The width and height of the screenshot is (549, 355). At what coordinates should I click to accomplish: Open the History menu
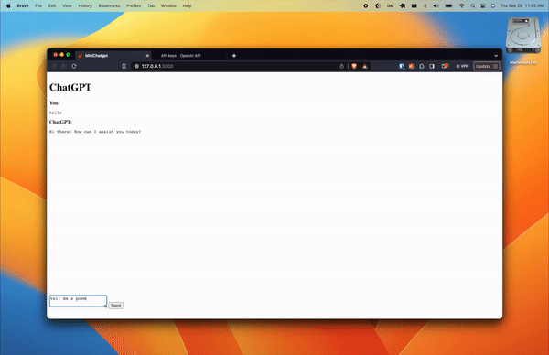click(x=85, y=6)
